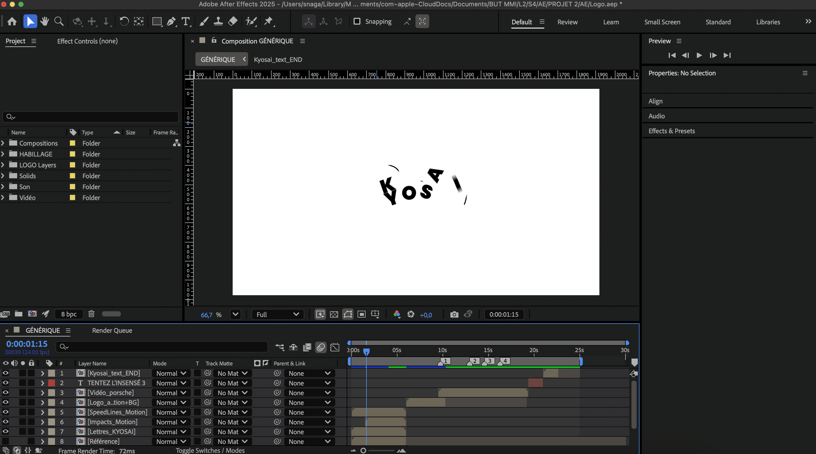The image size is (816, 454).
Task: Open the resolution Full dropdown
Action: point(277,314)
